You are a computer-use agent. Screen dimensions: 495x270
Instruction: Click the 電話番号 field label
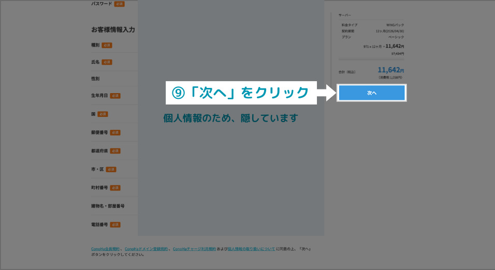(99, 224)
